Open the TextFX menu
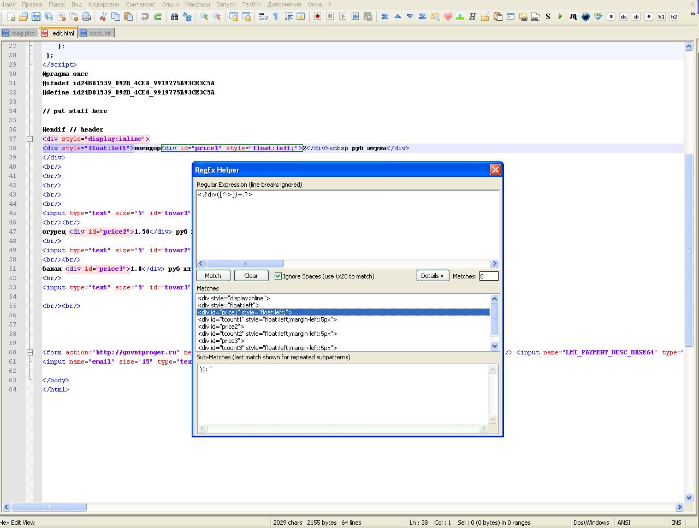Screen dimensions: 699x528 [x=251, y=4]
